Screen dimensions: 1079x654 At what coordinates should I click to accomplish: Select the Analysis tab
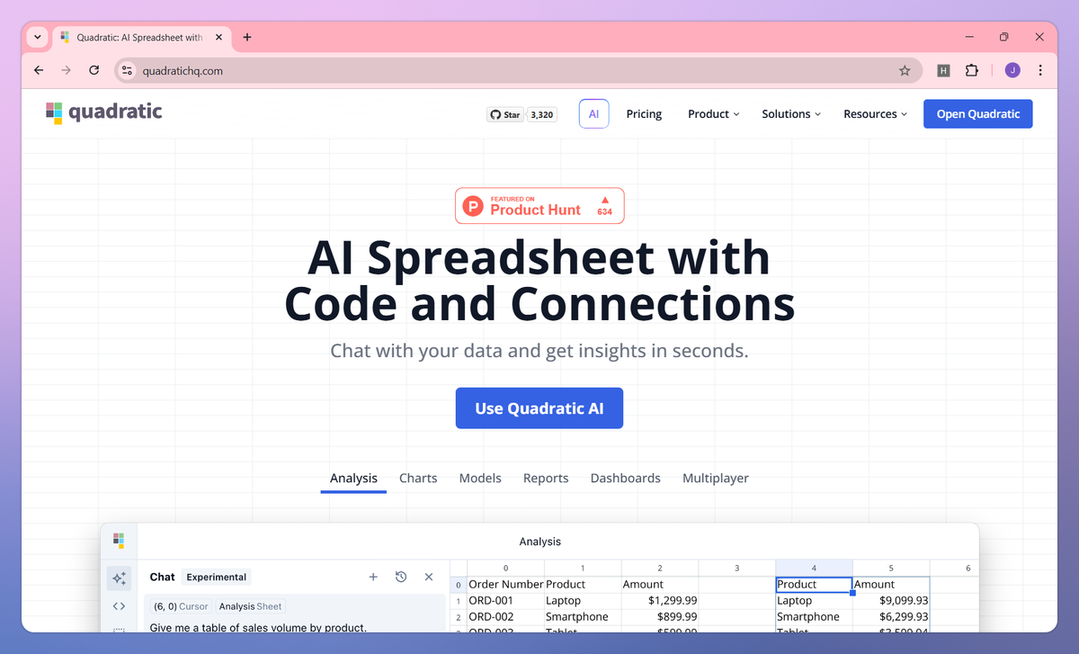click(x=353, y=478)
